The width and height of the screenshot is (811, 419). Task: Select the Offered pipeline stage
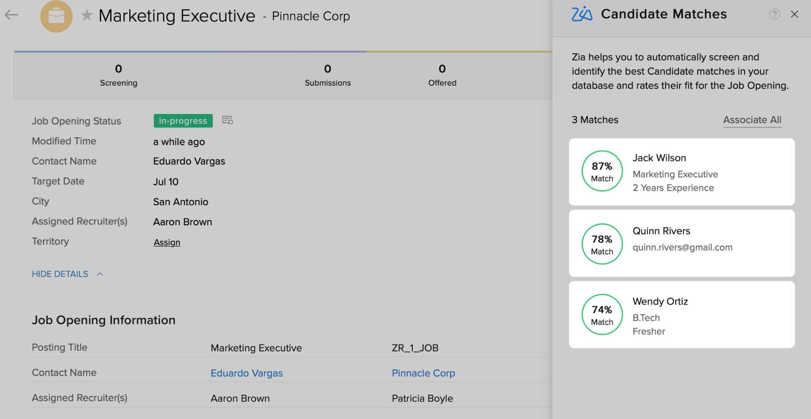pyautogui.click(x=442, y=75)
